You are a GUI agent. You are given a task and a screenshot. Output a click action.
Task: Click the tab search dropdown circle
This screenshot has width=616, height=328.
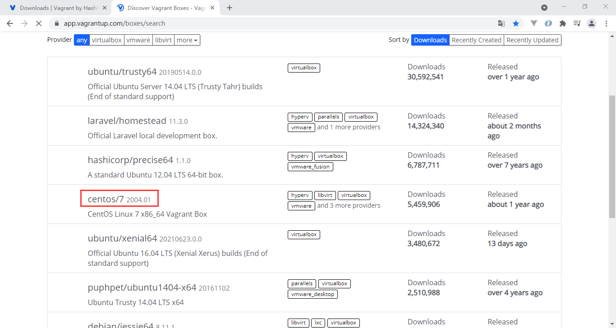[544, 8]
